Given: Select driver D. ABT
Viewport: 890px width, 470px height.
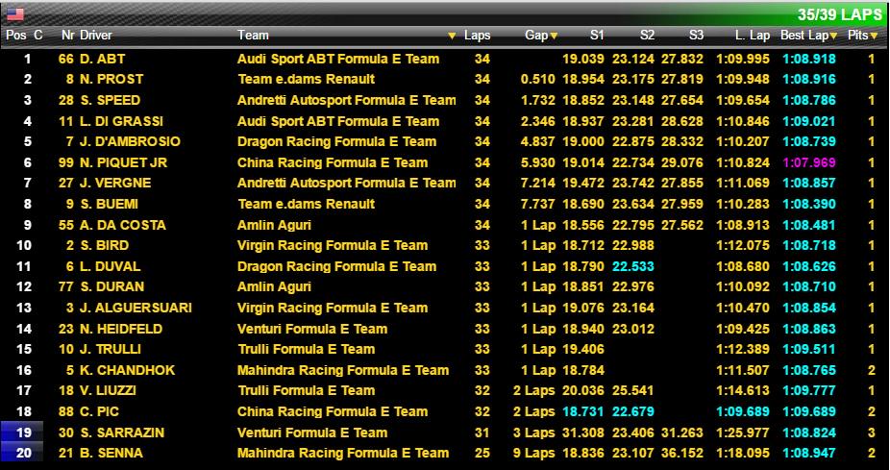Looking at the screenshot, I should click(102, 59).
